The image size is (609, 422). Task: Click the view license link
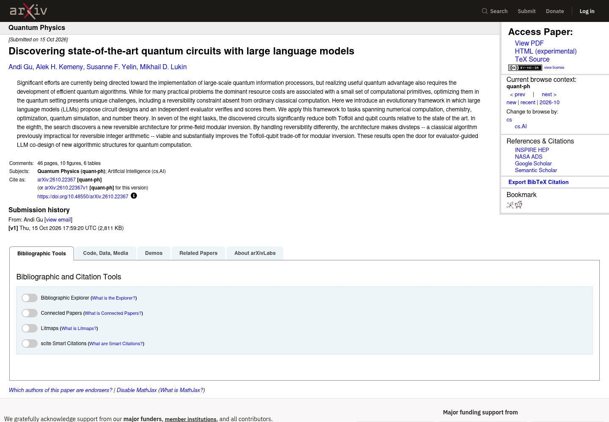[x=554, y=68]
